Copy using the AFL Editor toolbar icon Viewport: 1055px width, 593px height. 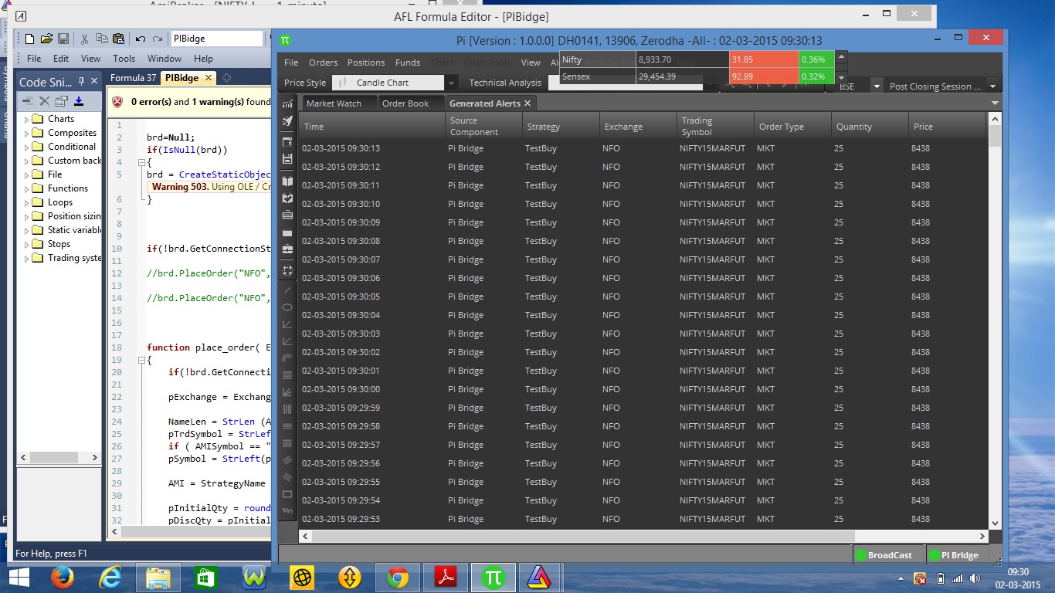[x=101, y=39]
